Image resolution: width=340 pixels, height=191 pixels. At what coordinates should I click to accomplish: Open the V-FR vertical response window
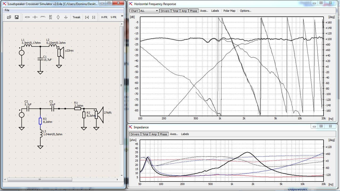(x=113, y=17)
